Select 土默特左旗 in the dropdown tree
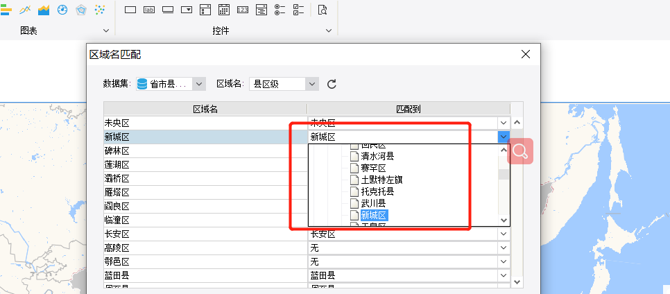Viewport: 670px width, 294px height. [381, 180]
